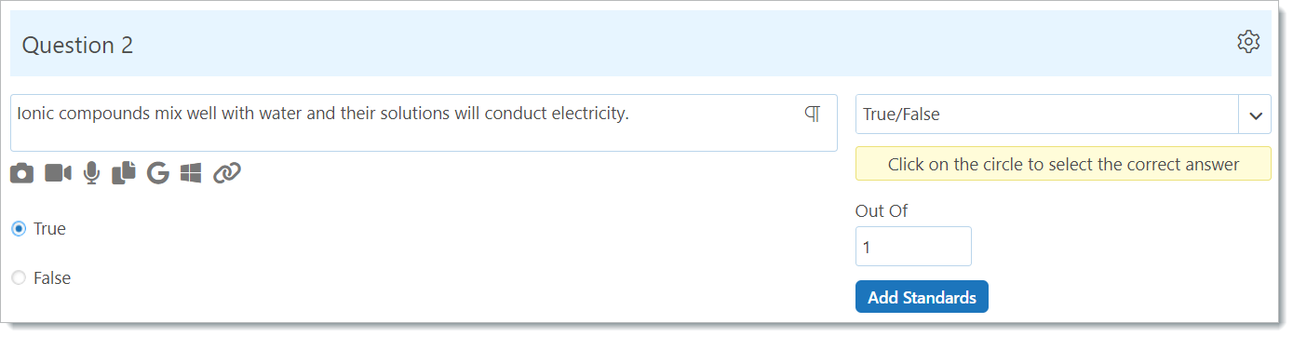Attach a link using chain icon
This screenshot has height=337, width=1293.
227,173
